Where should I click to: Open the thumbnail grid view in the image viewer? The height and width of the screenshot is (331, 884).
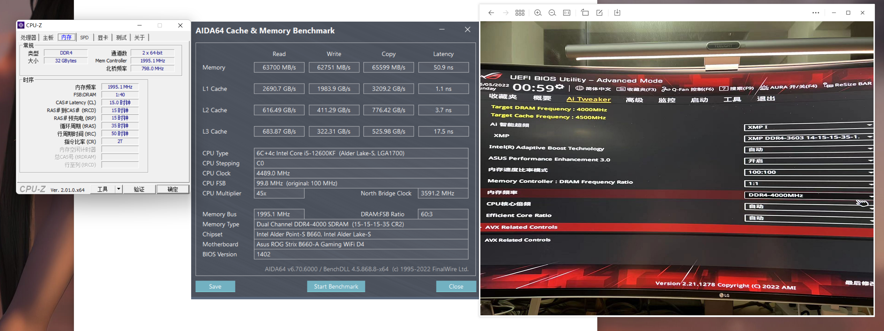click(520, 13)
